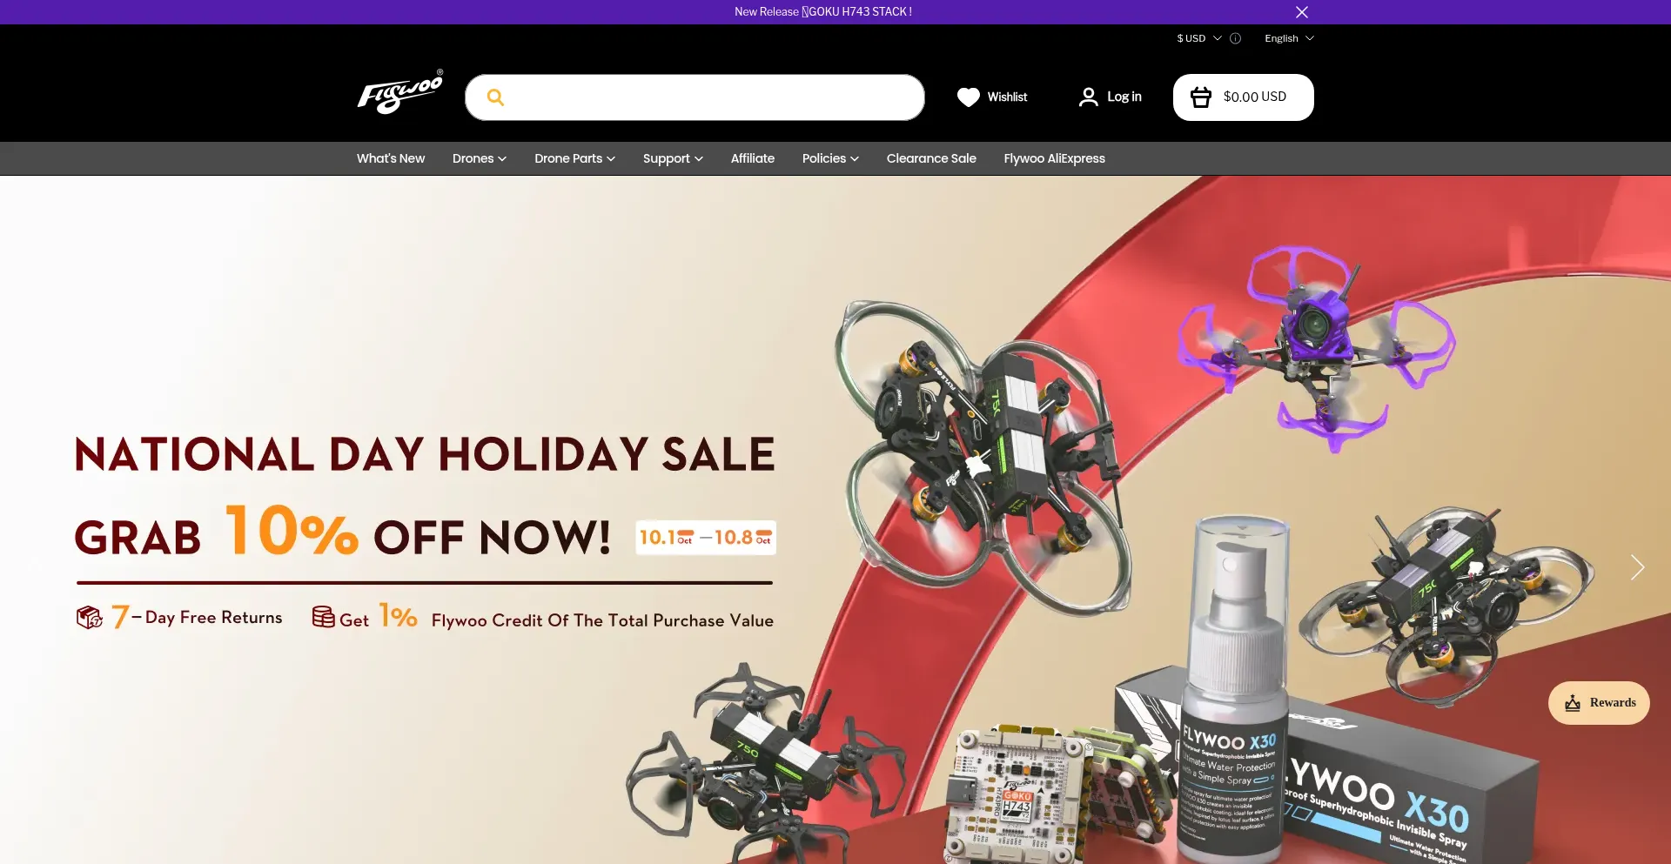Open the Clearance Sale page
1671x864 pixels.
tap(931, 158)
